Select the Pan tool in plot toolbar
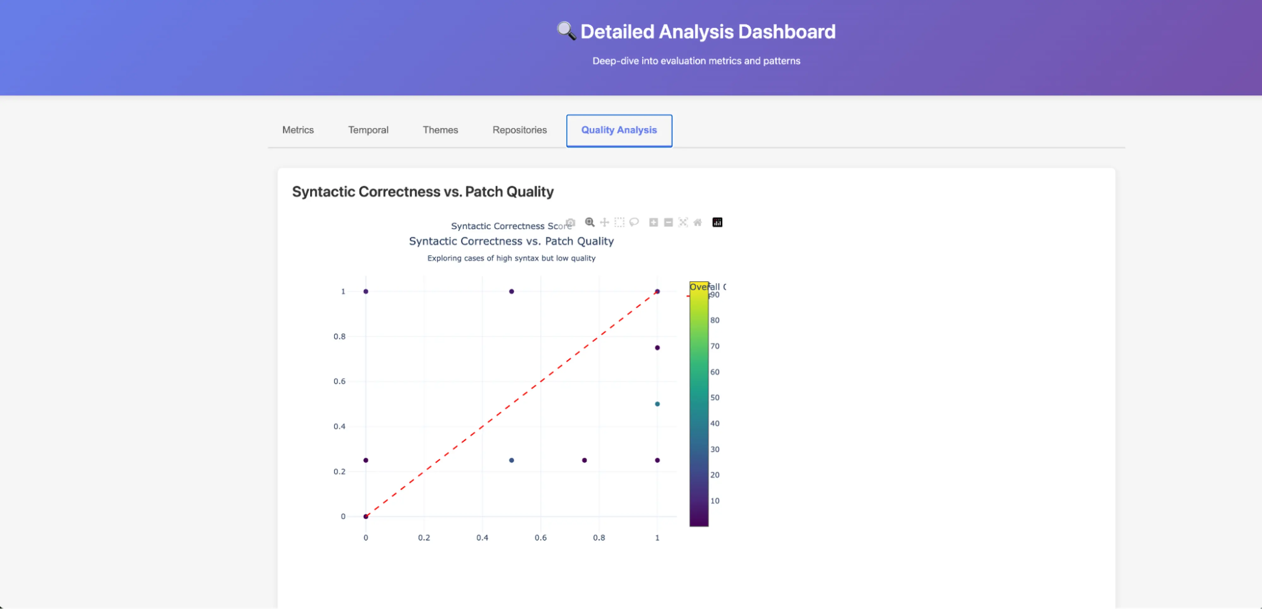This screenshot has height=609, width=1262. 604,223
